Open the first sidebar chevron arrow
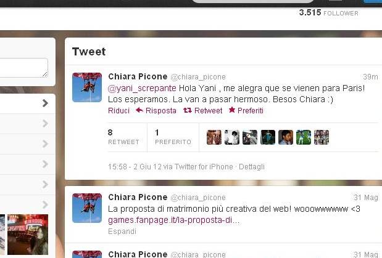This screenshot has width=382, height=258. click(45, 103)
